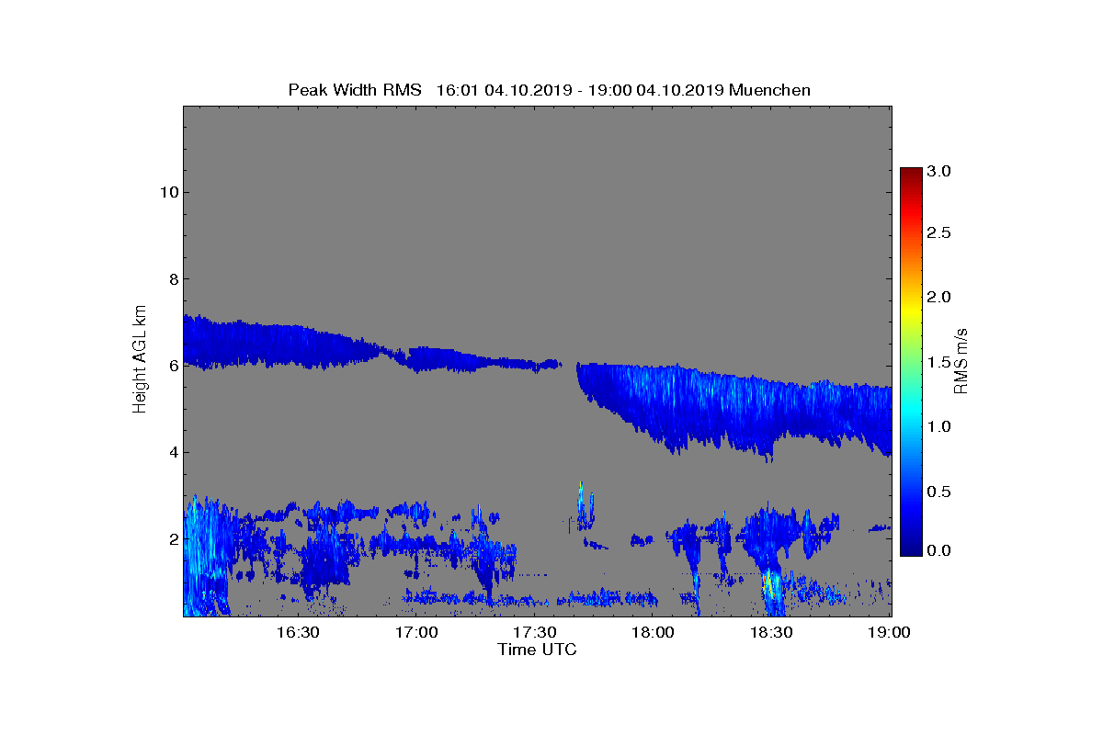The height and width of the screenshot is (735, 1103).
Task: Click 'Muenchen' in the plot title
Action: [769, 90]
